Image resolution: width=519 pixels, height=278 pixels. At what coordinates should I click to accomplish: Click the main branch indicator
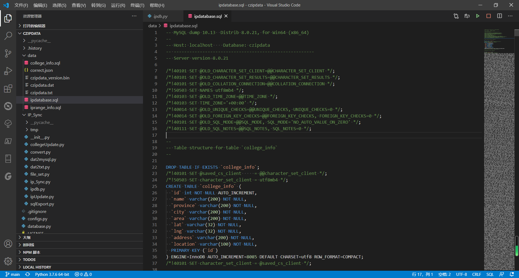(12, 274)
